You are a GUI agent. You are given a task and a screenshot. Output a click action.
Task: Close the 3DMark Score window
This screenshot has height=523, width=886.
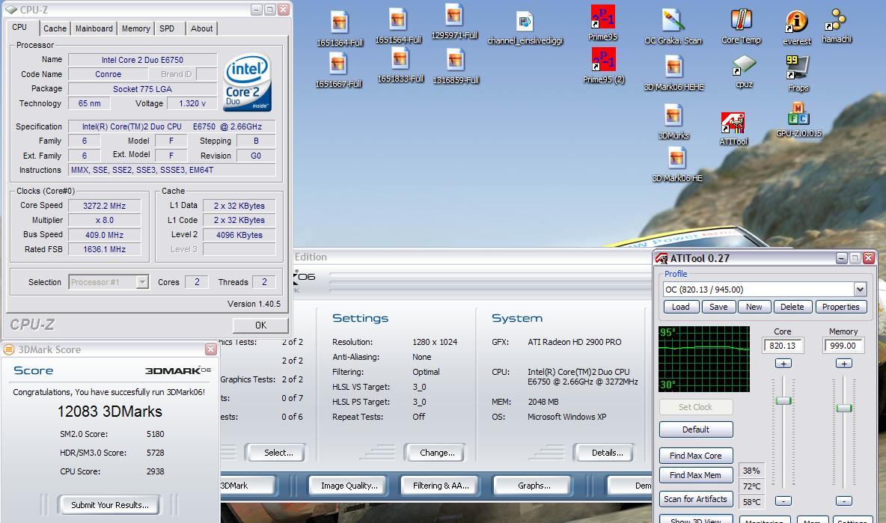pyautogui.click(x=211, y=349)
